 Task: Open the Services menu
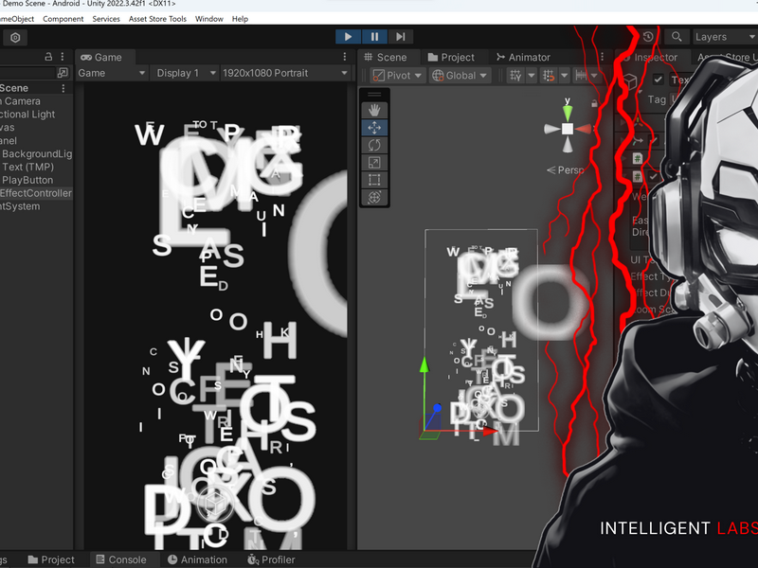[x=106, y=19]
